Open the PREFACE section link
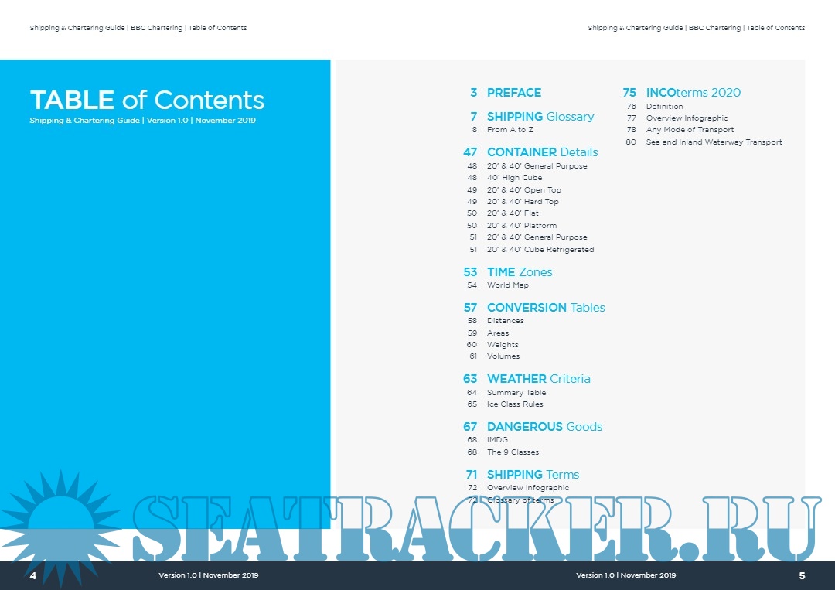835x590 pixels. click(513, 93)
